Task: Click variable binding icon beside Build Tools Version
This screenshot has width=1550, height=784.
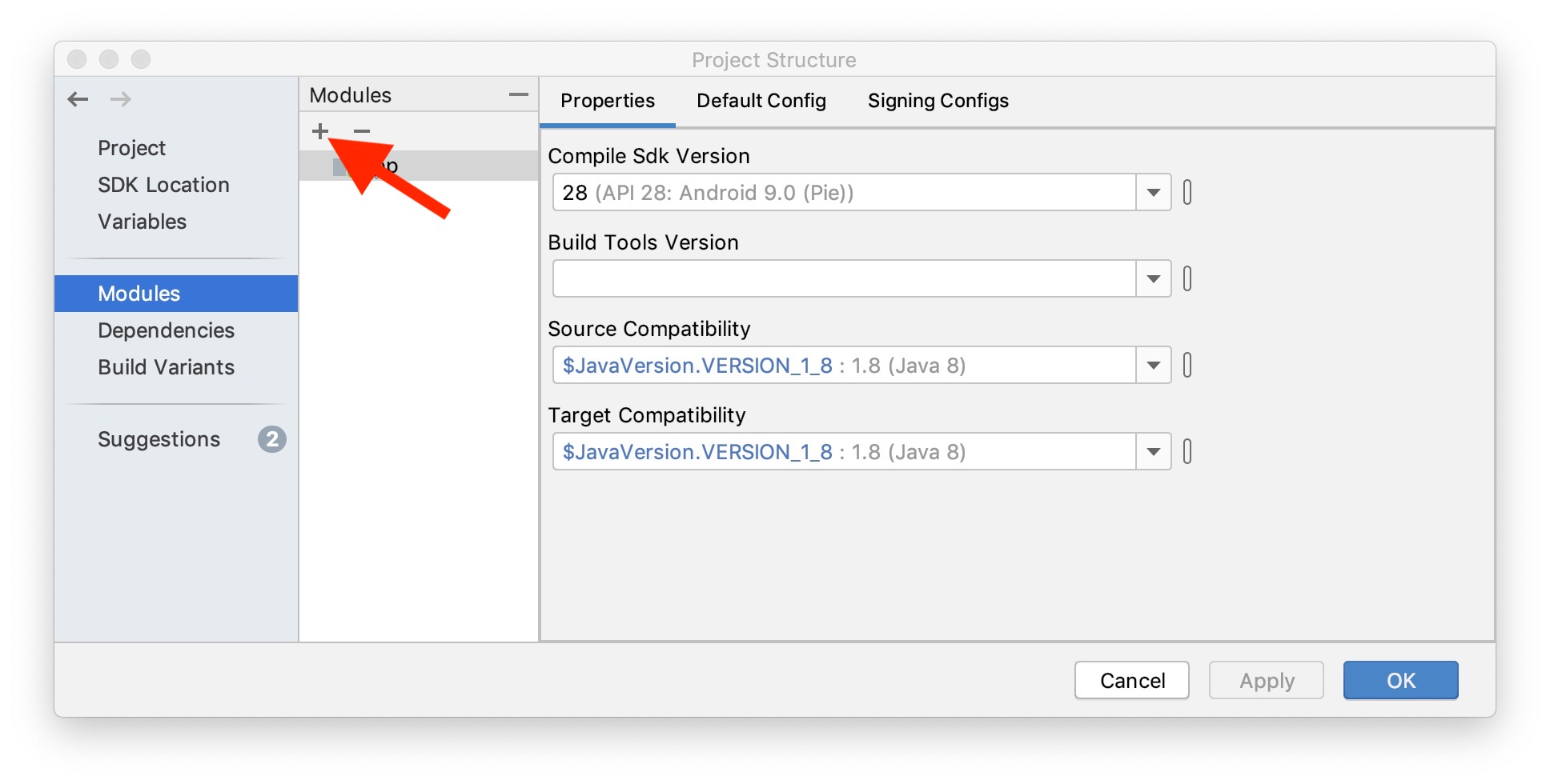Action: click(x=1187, y=278)
